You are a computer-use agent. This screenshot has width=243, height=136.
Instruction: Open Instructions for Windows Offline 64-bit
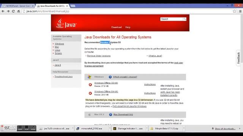(x=150, y=93)
